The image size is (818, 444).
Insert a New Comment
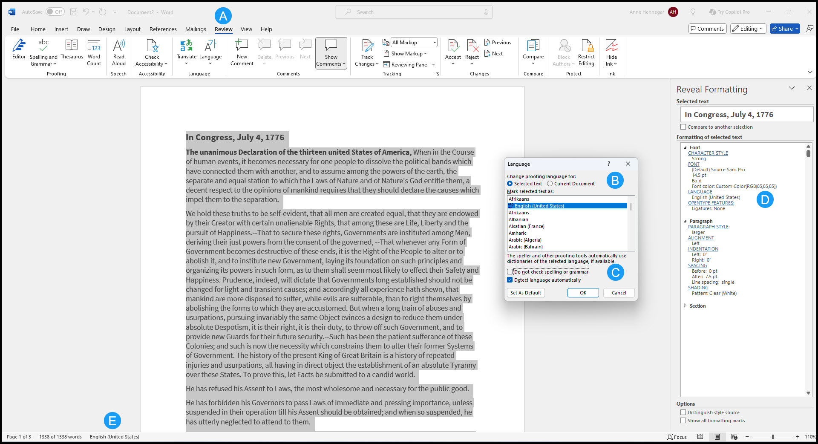point(242,51)
